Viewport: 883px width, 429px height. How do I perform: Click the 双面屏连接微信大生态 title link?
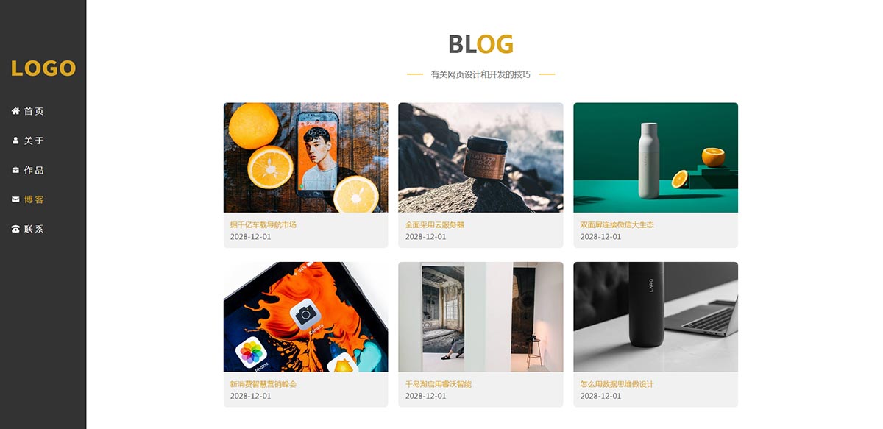click(x=617, y=224)
